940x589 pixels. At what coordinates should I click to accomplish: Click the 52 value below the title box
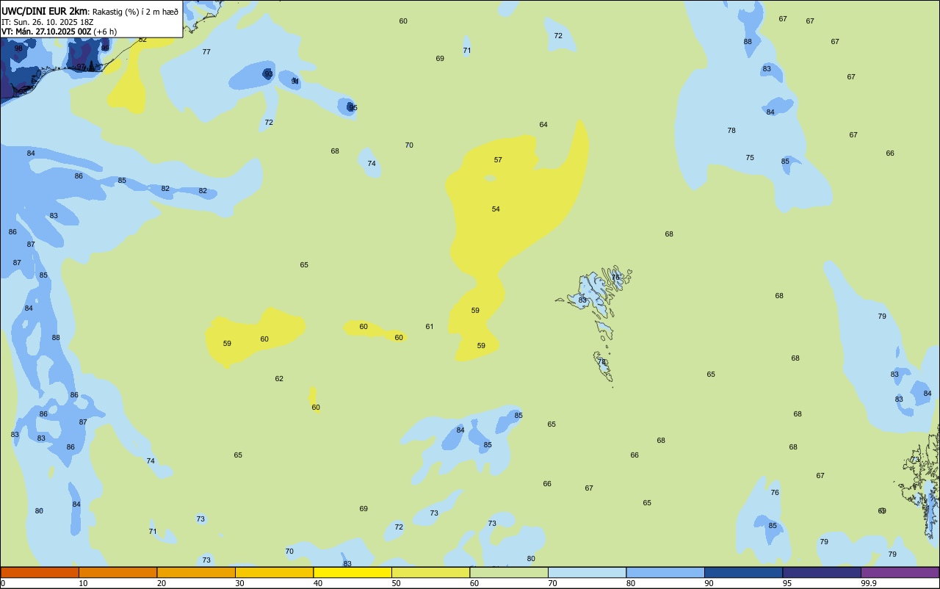[x=142, y=39]
